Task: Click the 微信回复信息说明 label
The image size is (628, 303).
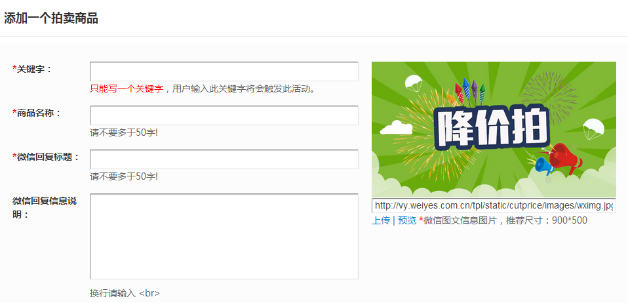Action: (45, 208)
